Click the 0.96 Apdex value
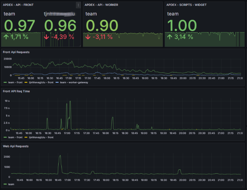 coord(60,26)
